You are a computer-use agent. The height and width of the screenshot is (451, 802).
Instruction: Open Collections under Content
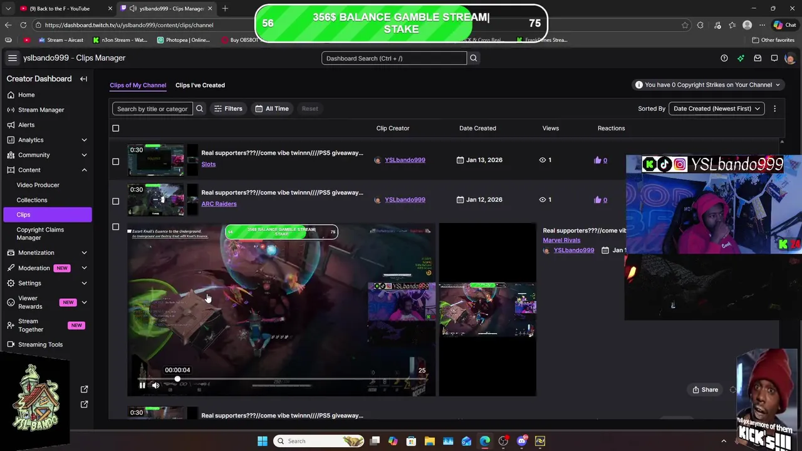[x=32, y=200]
